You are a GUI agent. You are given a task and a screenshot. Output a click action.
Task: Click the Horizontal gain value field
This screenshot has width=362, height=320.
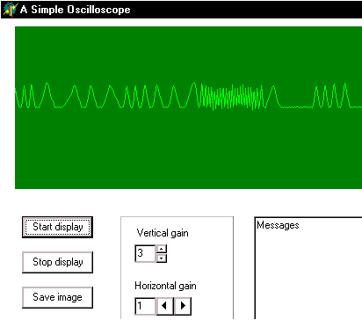(145, 306)
